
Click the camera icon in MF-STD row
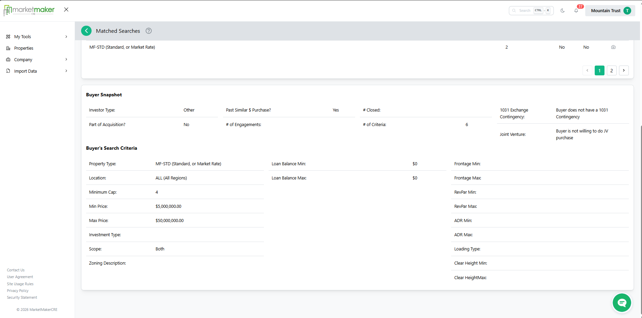point(613,47)
